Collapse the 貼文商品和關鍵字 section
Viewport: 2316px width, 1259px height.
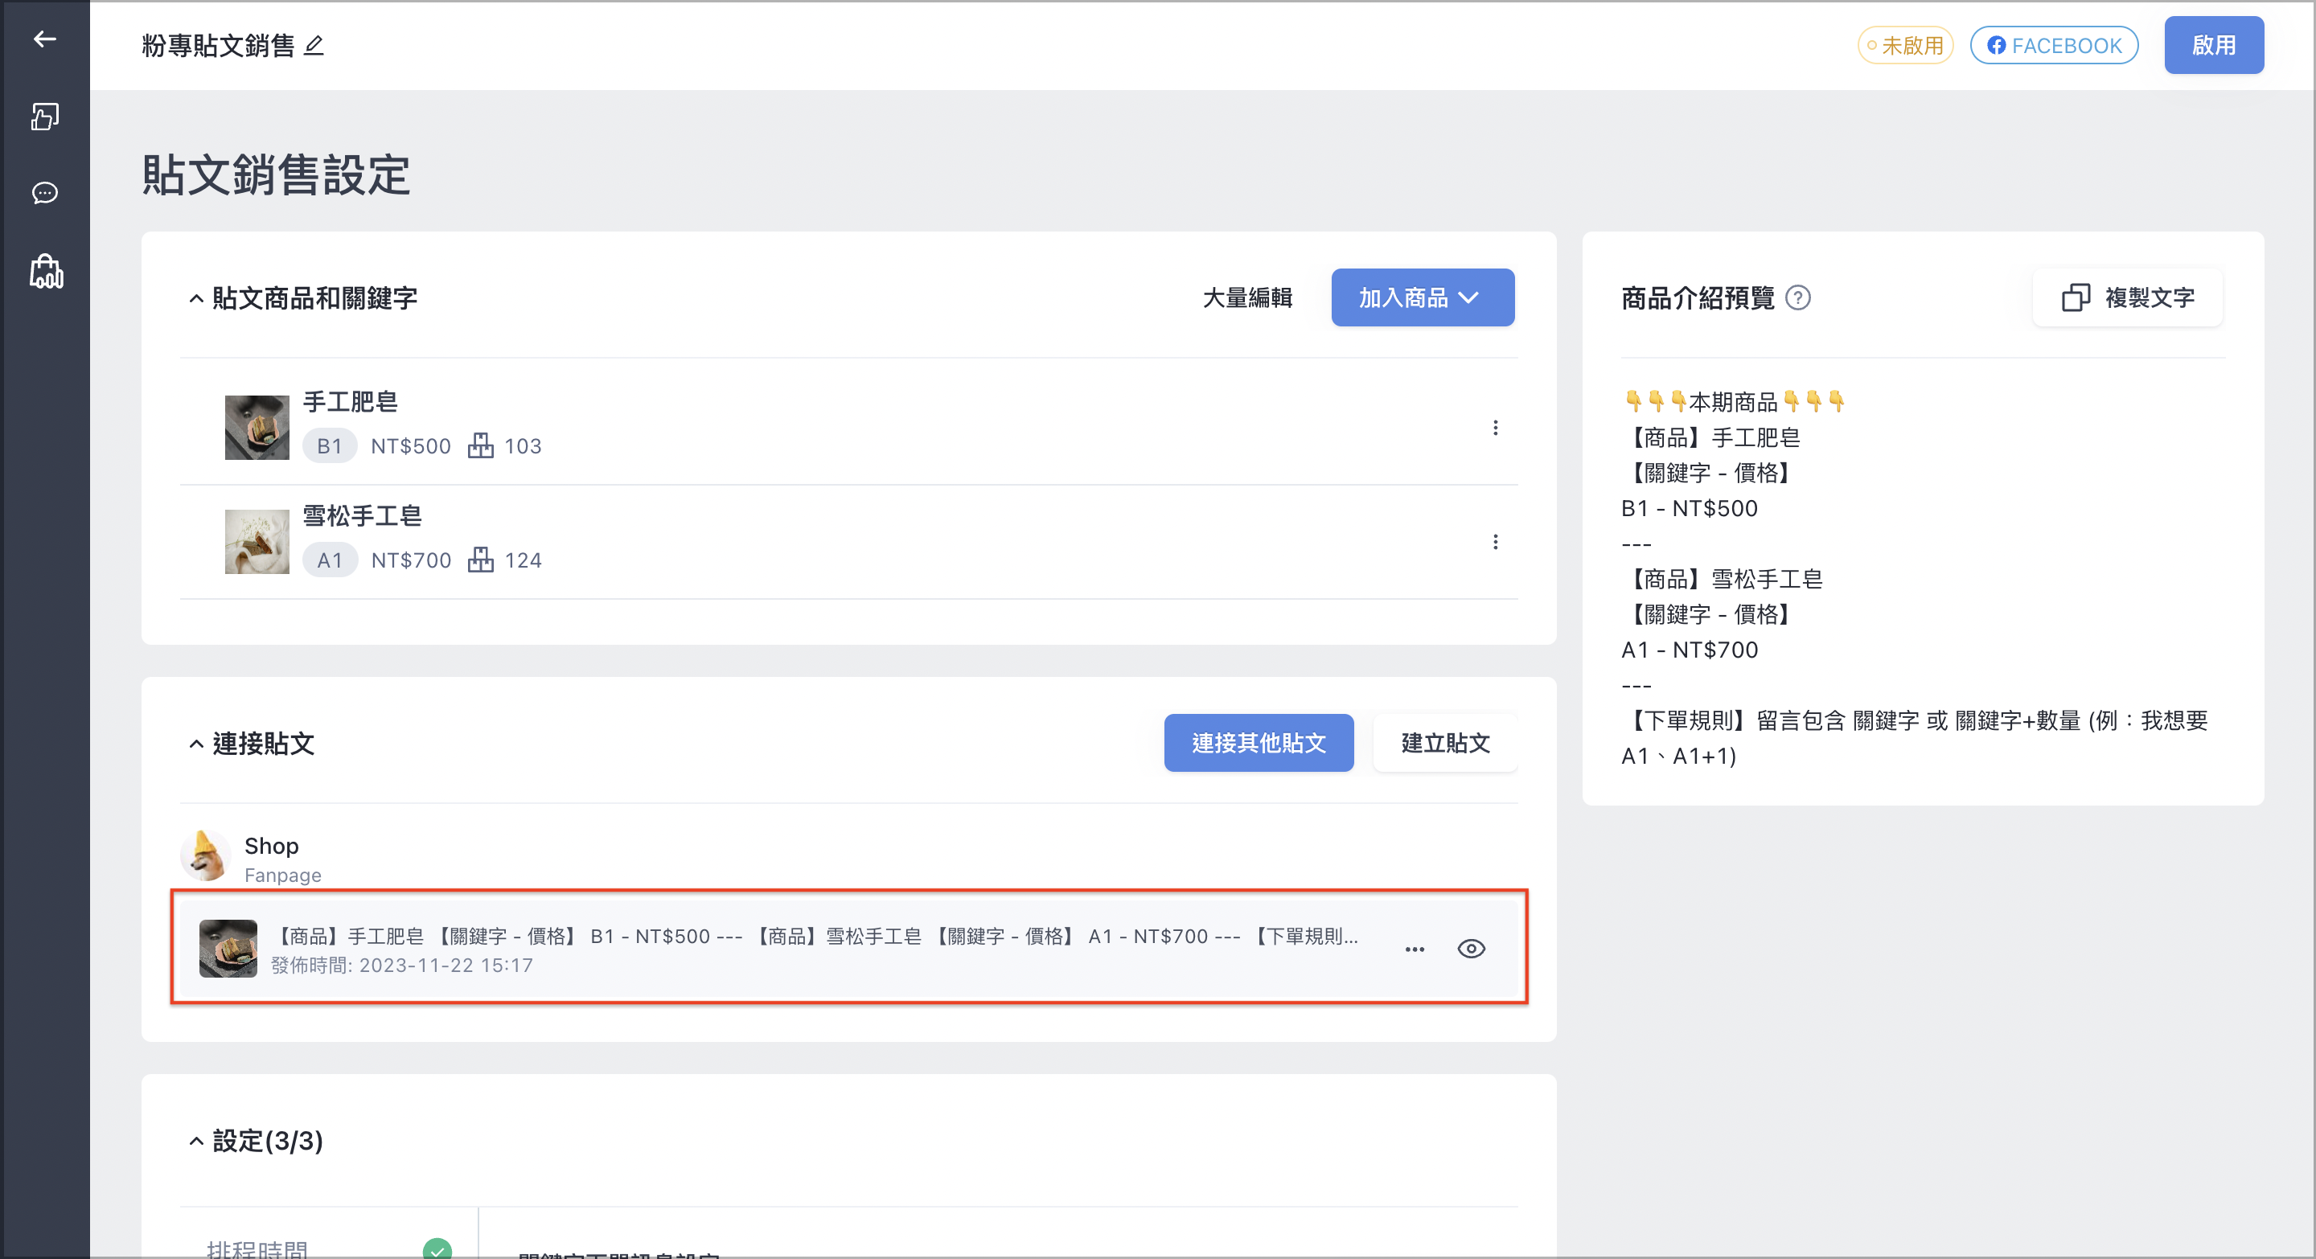[x=196, y=298]
